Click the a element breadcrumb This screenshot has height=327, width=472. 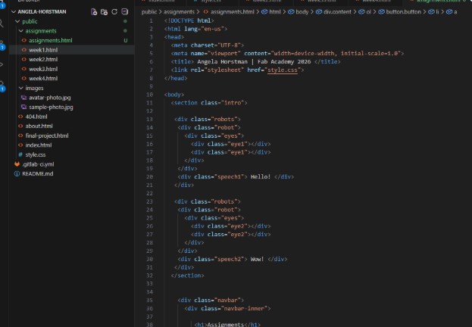455,11
